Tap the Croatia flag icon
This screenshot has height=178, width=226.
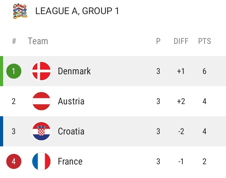(41, 131)
